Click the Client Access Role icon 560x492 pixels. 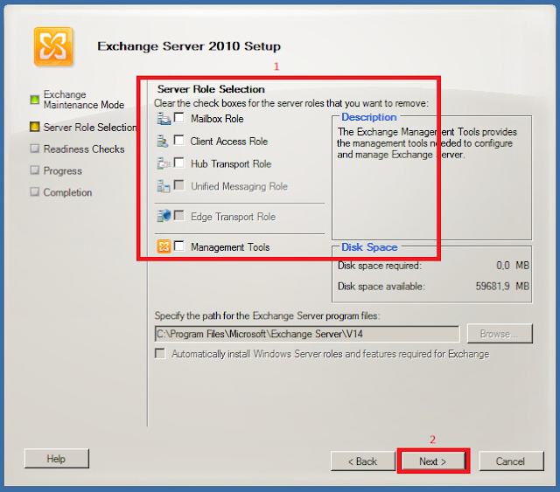tap(163, 142)
